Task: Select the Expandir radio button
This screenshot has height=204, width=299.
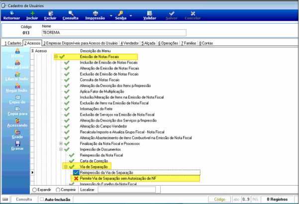Action: (x=34, y=190)
